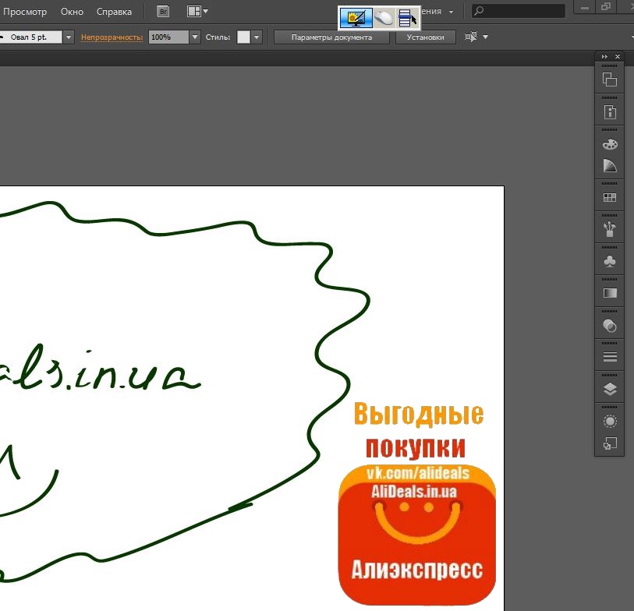634x611 pixels.
Task: Open the Transparency panel overlapping circles icon
Action: (610, 325)
